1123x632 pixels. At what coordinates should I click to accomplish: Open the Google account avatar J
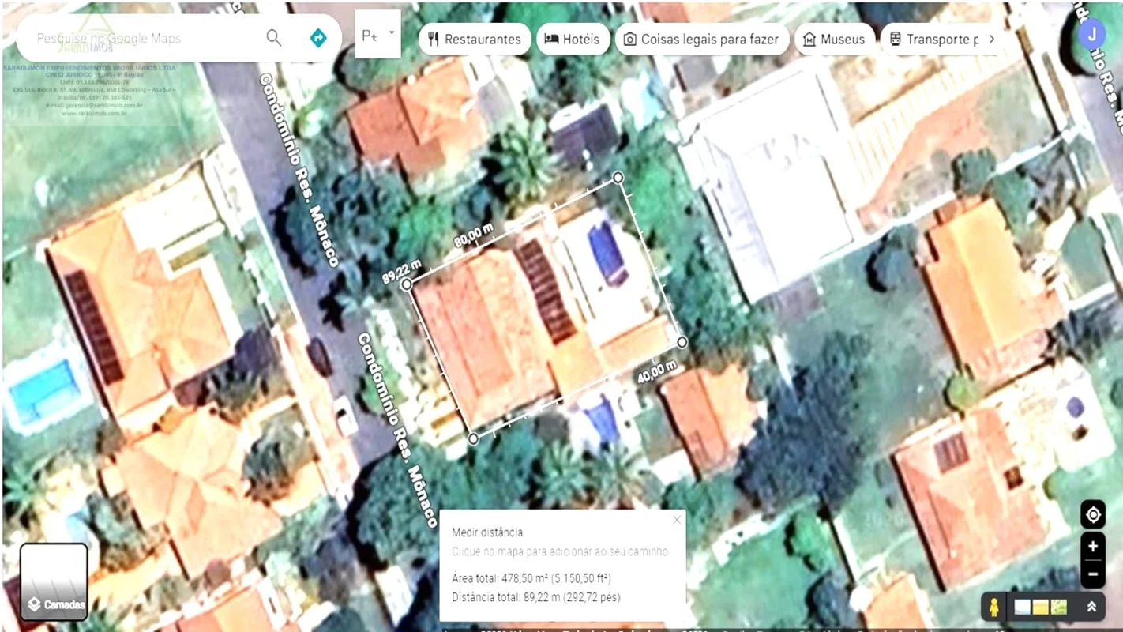[x=1092, y=34]
